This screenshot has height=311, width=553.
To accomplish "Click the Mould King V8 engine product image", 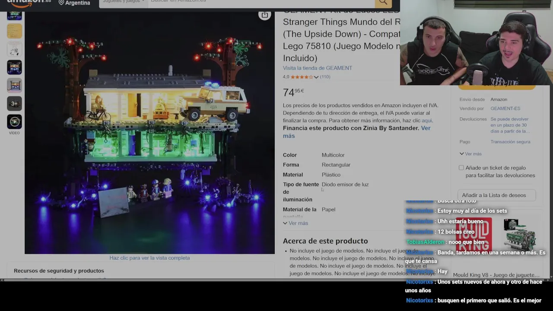I will tap(520, 235).
